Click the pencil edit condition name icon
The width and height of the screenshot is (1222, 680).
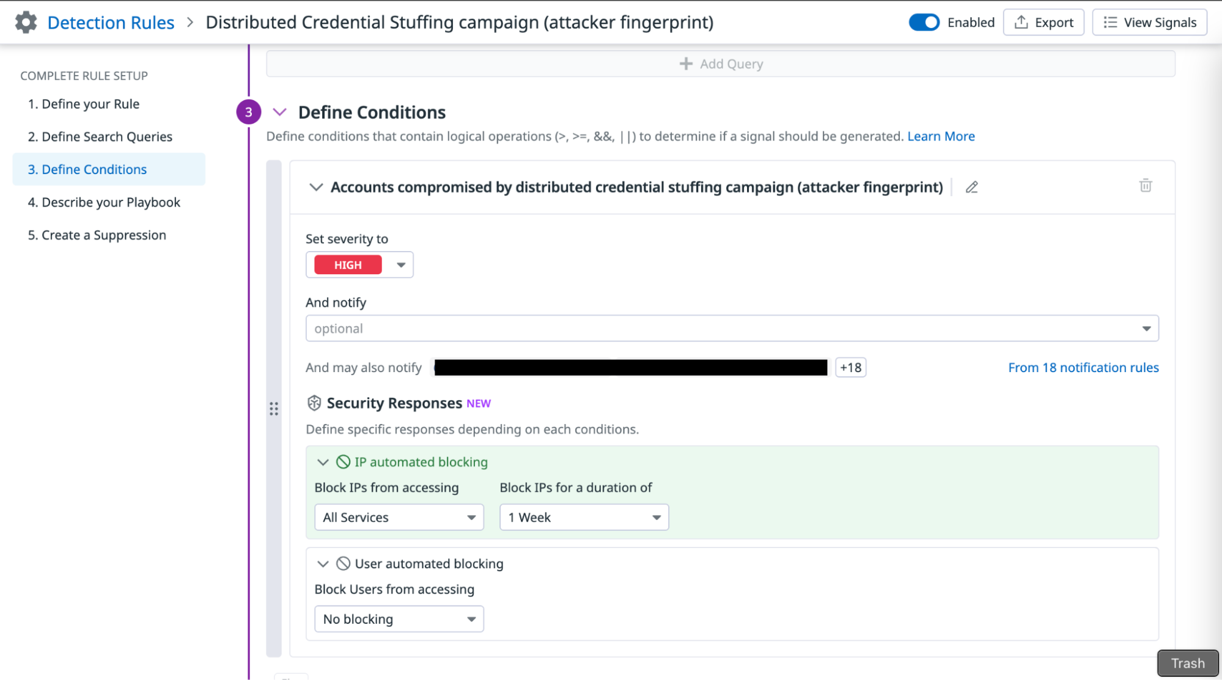(971, 188)
